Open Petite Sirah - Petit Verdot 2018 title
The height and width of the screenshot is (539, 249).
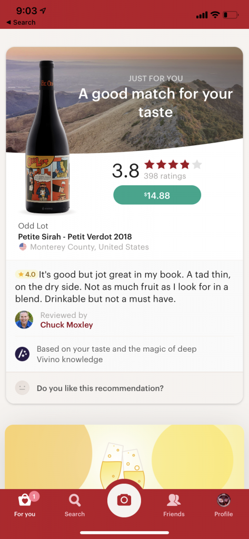[x=75, y=236]
